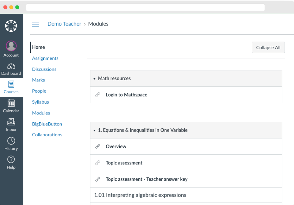Open the Account avatar icon

click(11, 46)
